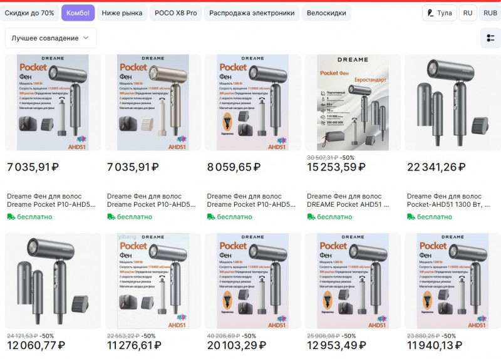Open the Велоскидки tab

click(x=326, y=13)
